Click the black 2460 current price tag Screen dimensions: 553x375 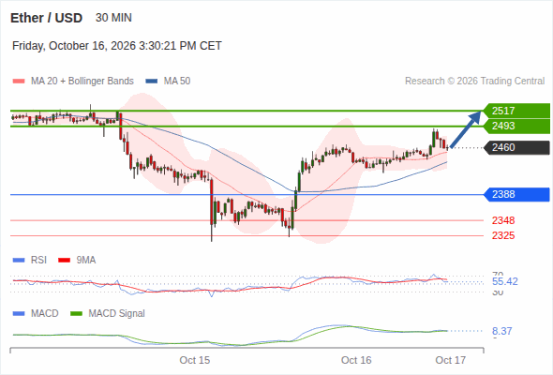(516, 147)
